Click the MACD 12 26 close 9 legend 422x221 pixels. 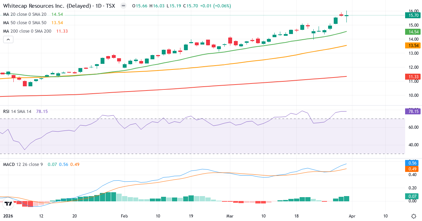coord(23,164)
